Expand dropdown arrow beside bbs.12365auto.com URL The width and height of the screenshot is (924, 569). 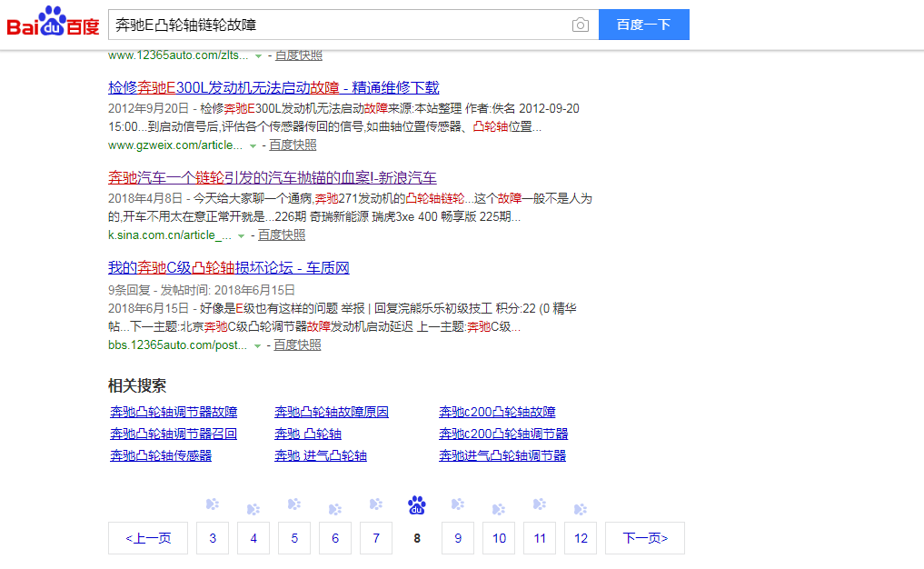pos(258,345)
